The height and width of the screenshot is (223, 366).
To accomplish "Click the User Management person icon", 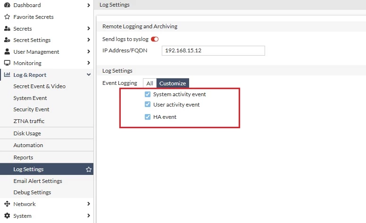I will 7,51.
